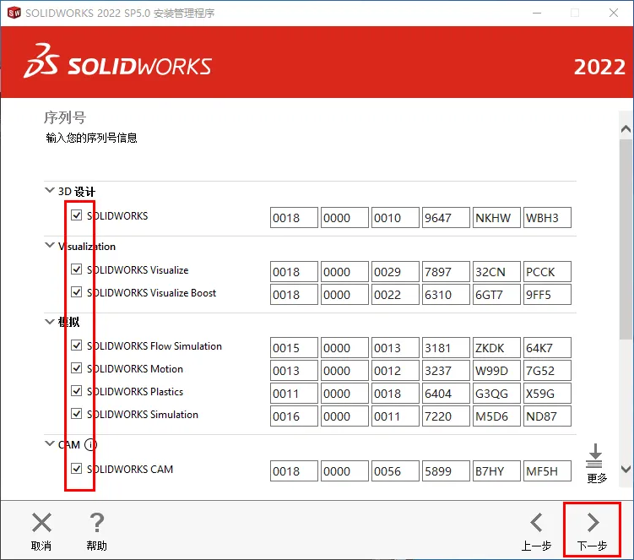Screen dimensions: 634x560
Task: Click scrollbar up arrow
Action: click(x=626, y=128)
